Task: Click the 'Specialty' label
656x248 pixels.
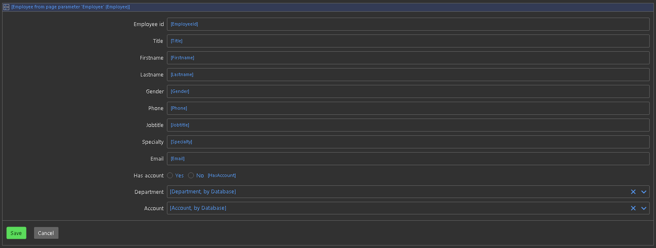Action: (153, 142)
